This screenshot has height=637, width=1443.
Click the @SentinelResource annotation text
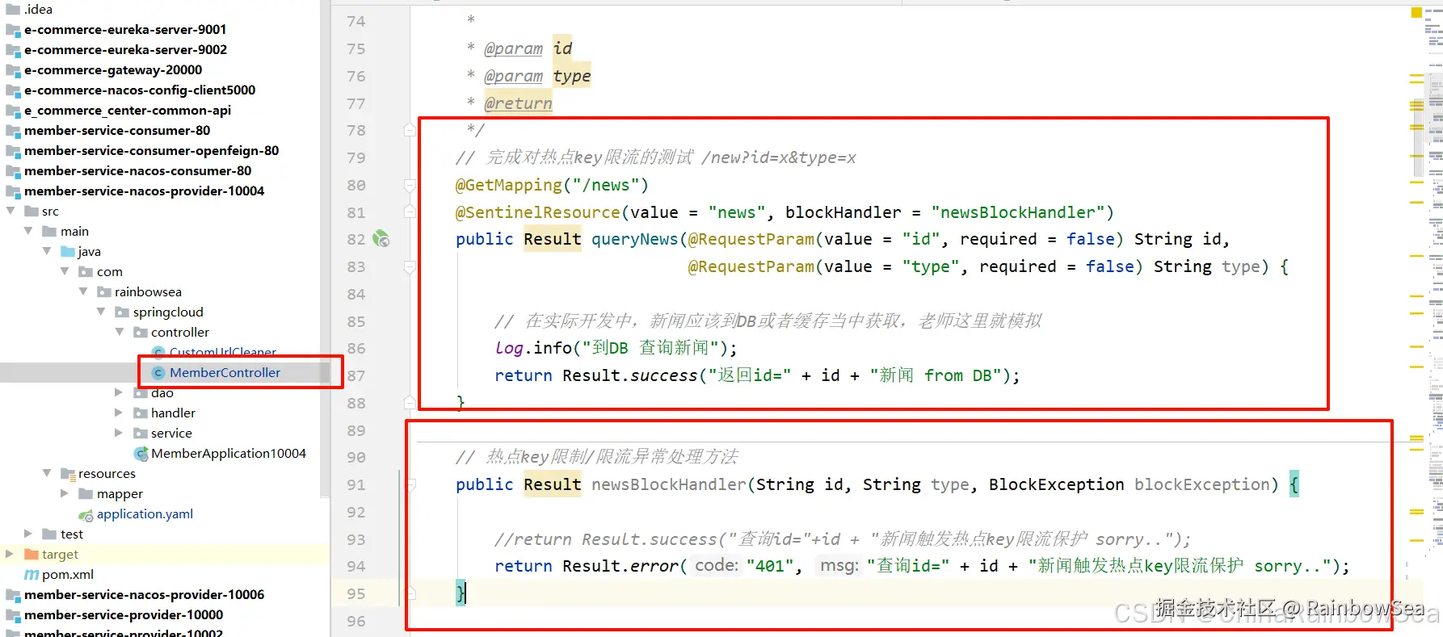pyautogui.click(x=537, y=212)
